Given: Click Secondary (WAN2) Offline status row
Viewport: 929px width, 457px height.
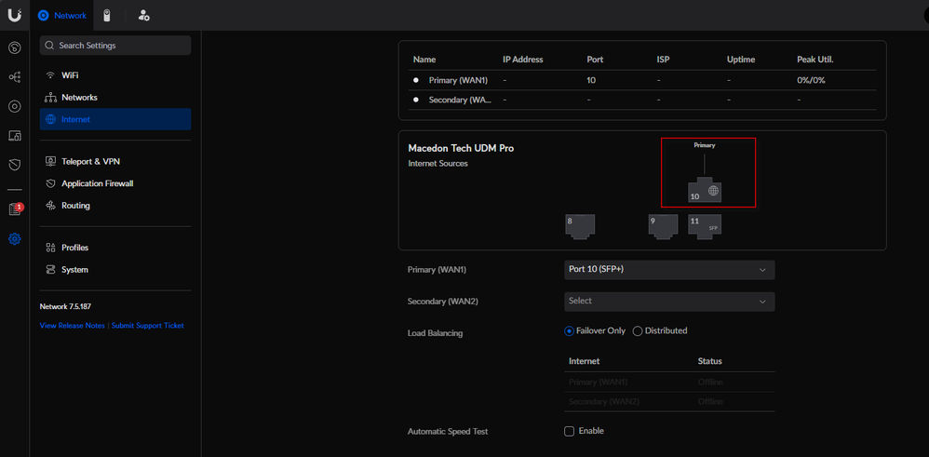Looking at the screenshot, I should [669, 402].
